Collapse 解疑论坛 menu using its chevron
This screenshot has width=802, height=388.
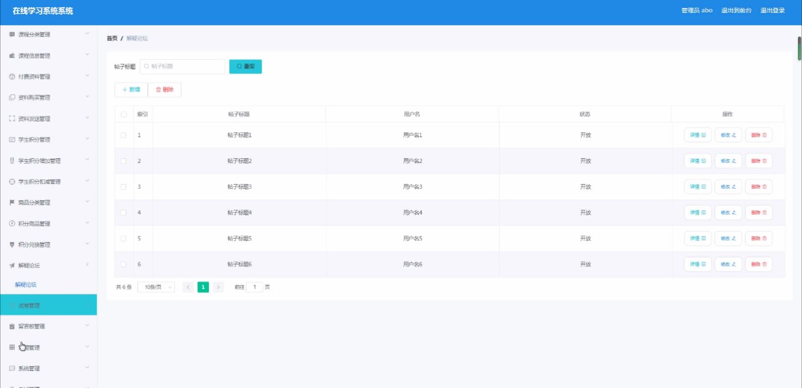[x=87, y=265]
